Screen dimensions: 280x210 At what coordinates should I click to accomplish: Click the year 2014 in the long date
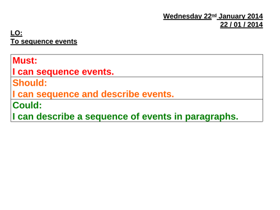tap(255, 16)
